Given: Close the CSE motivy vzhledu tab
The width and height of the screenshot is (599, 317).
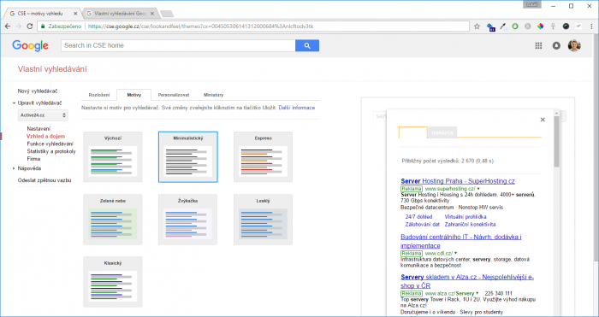Looking at the screenshot, I should [75, 14].
